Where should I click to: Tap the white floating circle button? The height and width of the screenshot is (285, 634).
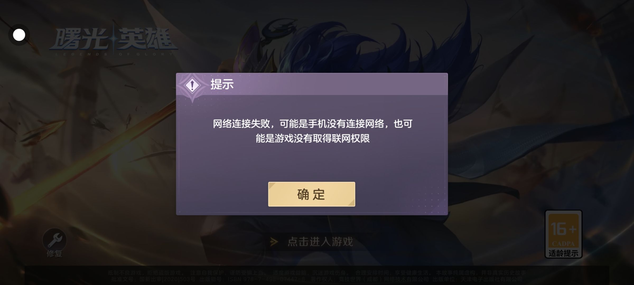(x=19, y=35)
